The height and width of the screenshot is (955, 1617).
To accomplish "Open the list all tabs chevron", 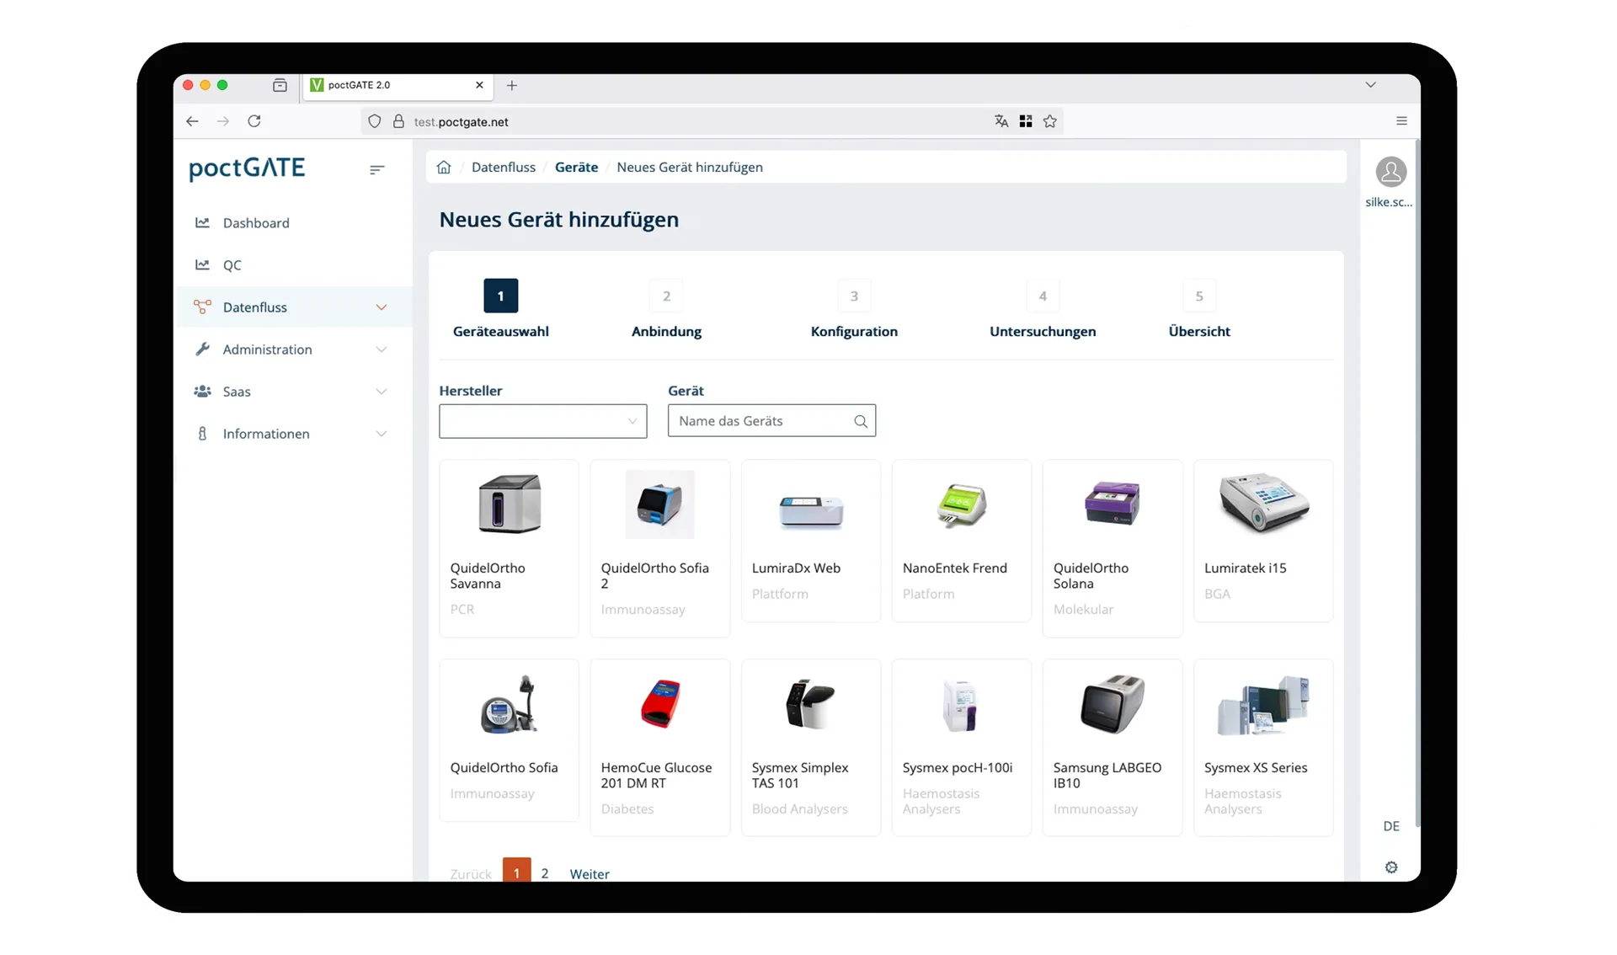I will [1370, 85].
